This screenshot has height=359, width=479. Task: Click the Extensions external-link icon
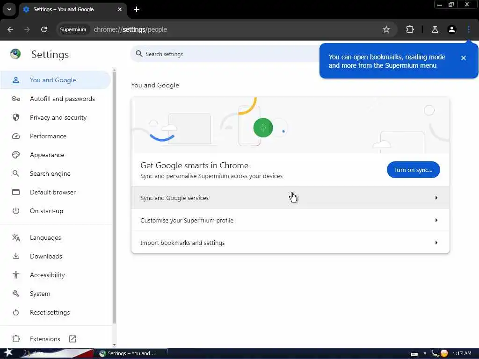pyautogui.click(x=73, y=339)
